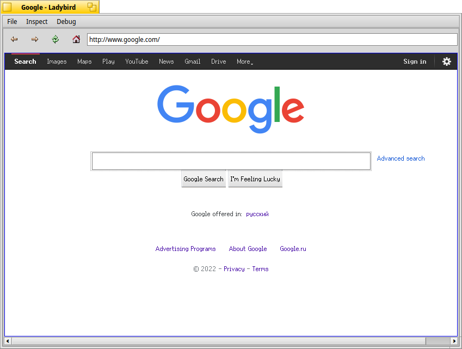The height and width of the screenshot is (349, 462).
Task: Open Gmail from the Google bar
Action: click(193, 62)
